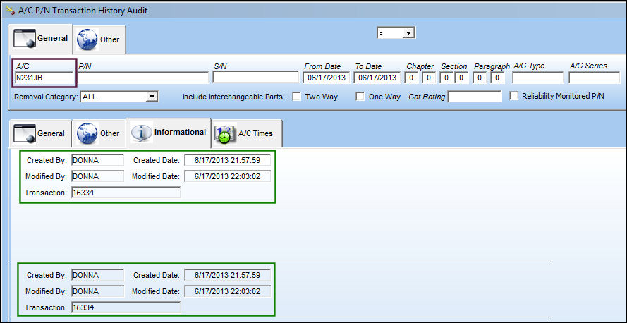The height and width of the screenshot is (323, 627).
Task: Click into the P/N input field
Action: coord(143,78)
